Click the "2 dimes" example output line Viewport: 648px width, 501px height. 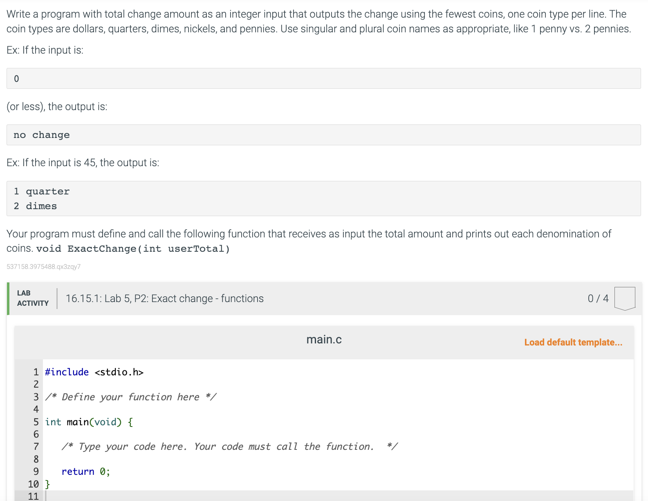coord(35,206)
